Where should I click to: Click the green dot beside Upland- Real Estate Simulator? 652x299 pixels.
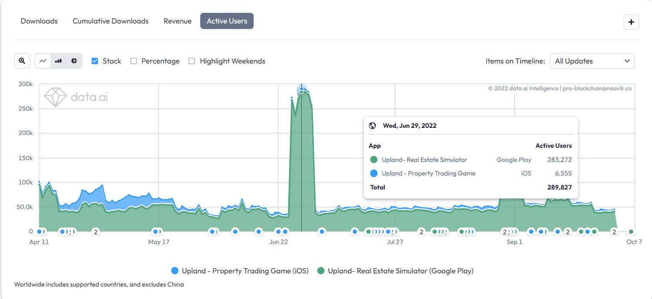coord(374,159)
